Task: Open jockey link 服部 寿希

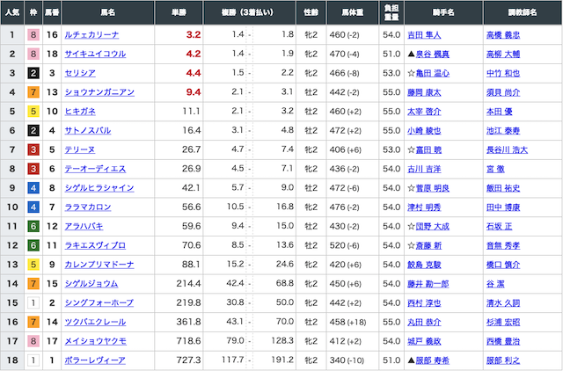Action: click(x=432, y=360)
